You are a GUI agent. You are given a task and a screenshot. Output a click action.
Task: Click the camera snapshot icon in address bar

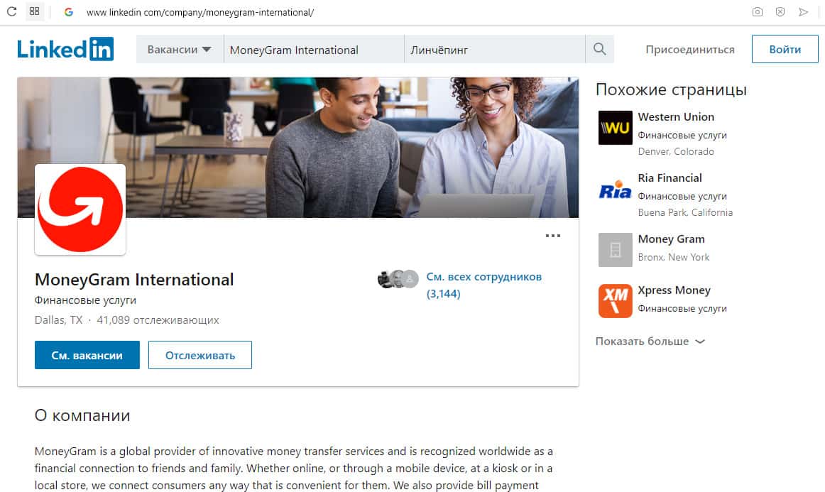click(x=757, y=11)
